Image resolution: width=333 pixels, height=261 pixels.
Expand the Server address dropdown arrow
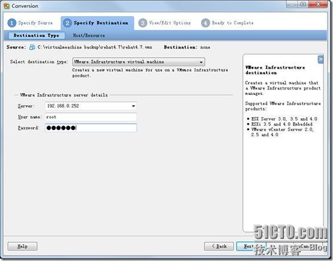[133, 106]
